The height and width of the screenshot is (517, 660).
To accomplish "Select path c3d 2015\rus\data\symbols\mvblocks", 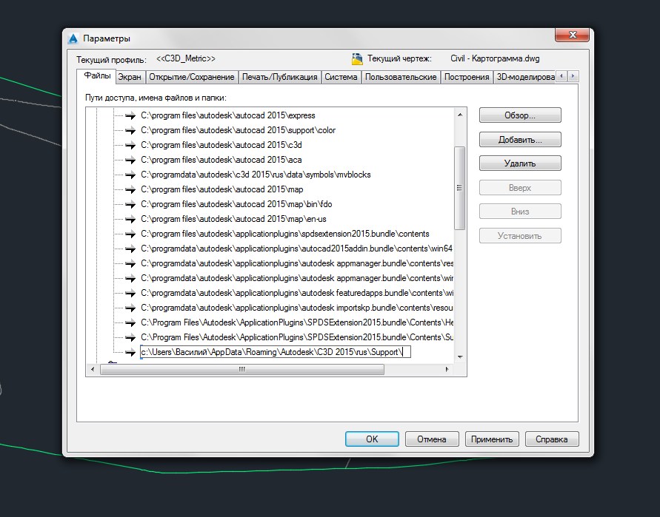I will click(256, 175).
